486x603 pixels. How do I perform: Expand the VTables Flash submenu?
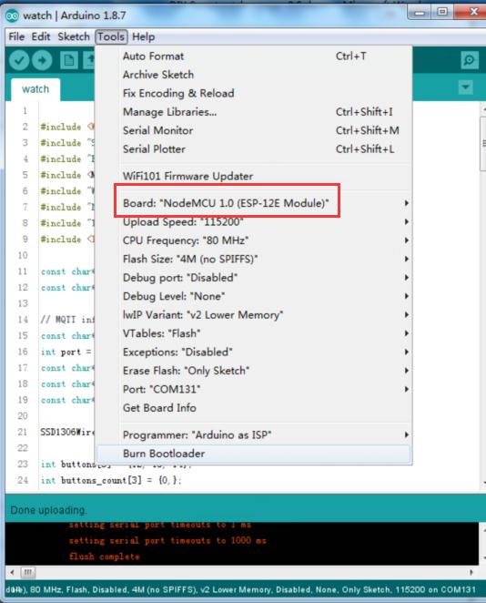254,333
